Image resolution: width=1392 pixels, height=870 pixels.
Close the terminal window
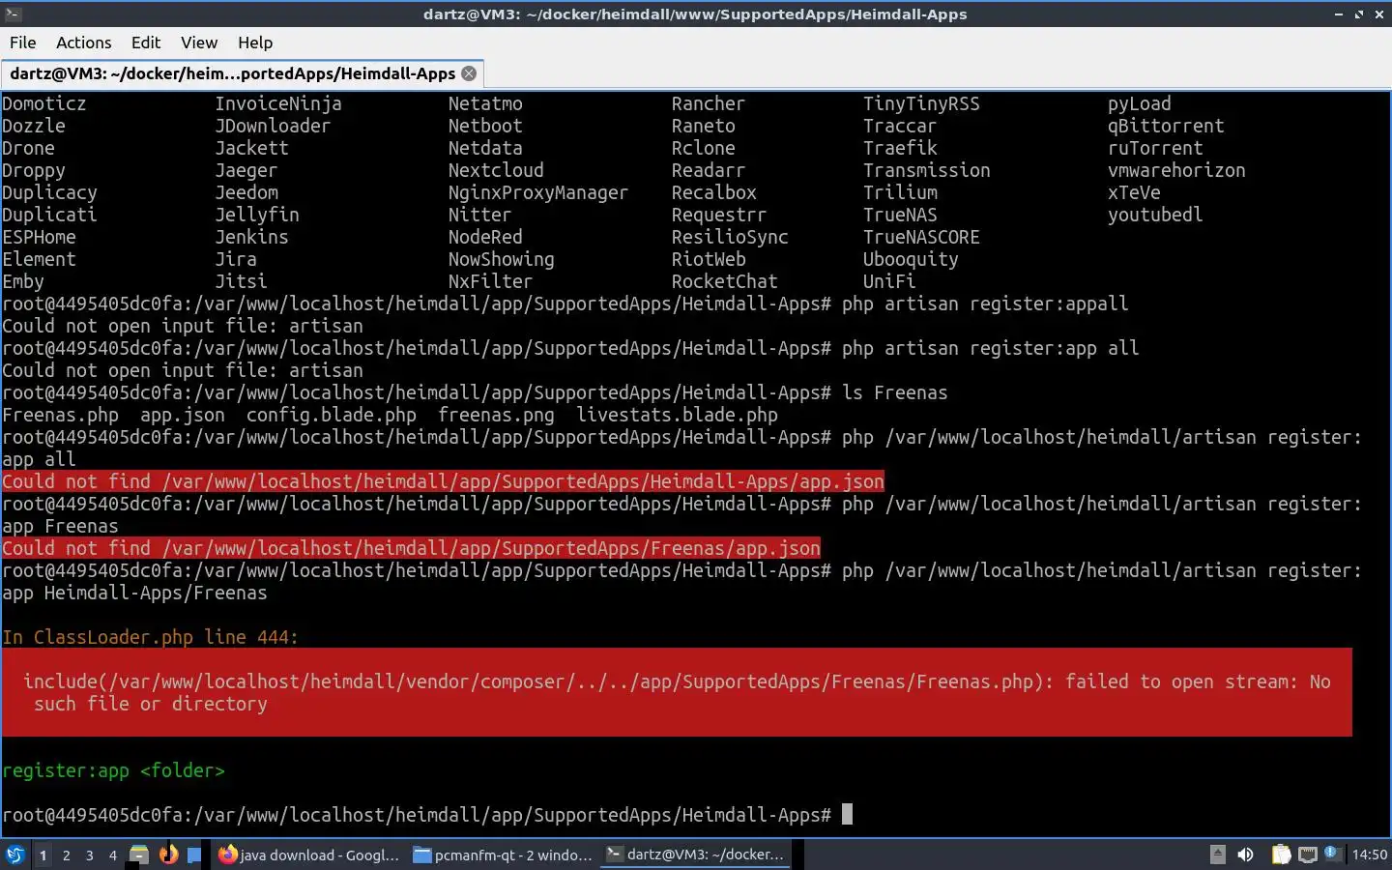click(1378, 14)
